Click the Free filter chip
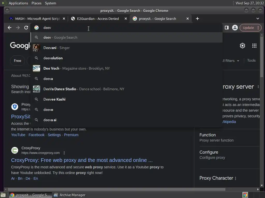This screenshot has width=265, height=198. [x=18, y=61]
